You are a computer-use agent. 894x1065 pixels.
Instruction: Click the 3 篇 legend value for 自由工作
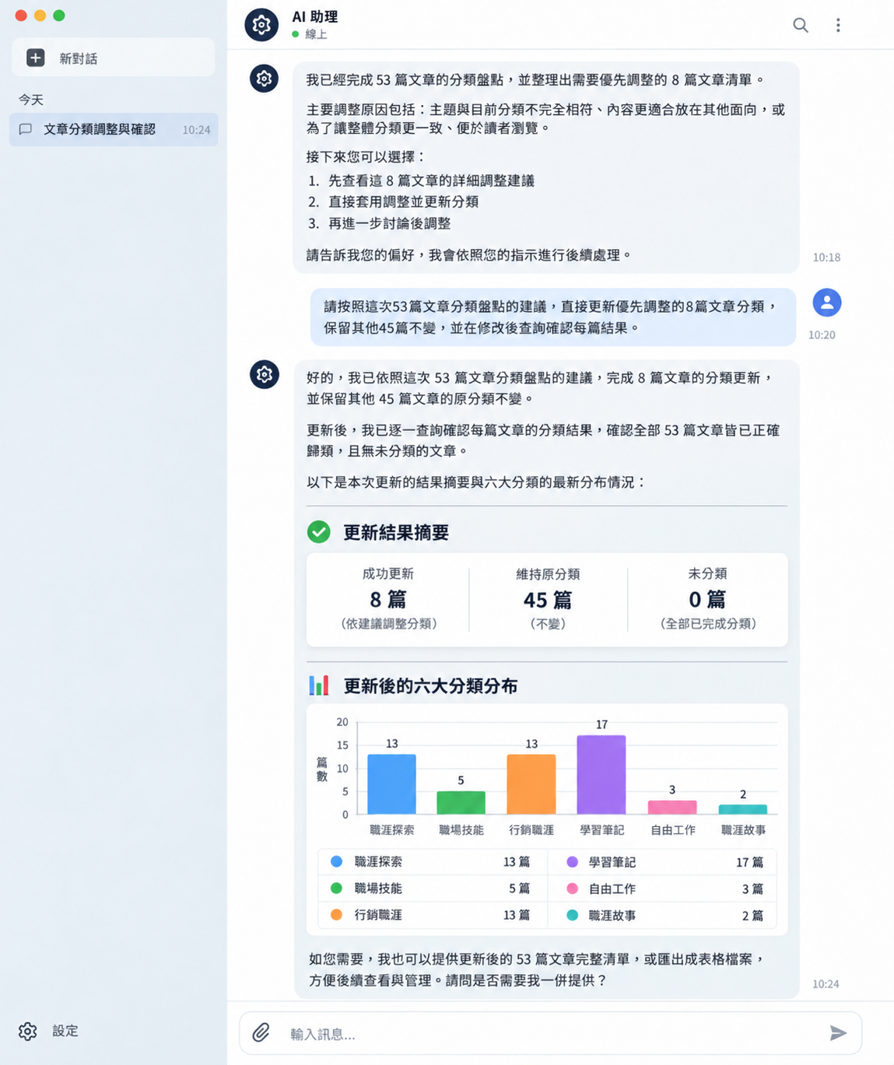(752, 888)
